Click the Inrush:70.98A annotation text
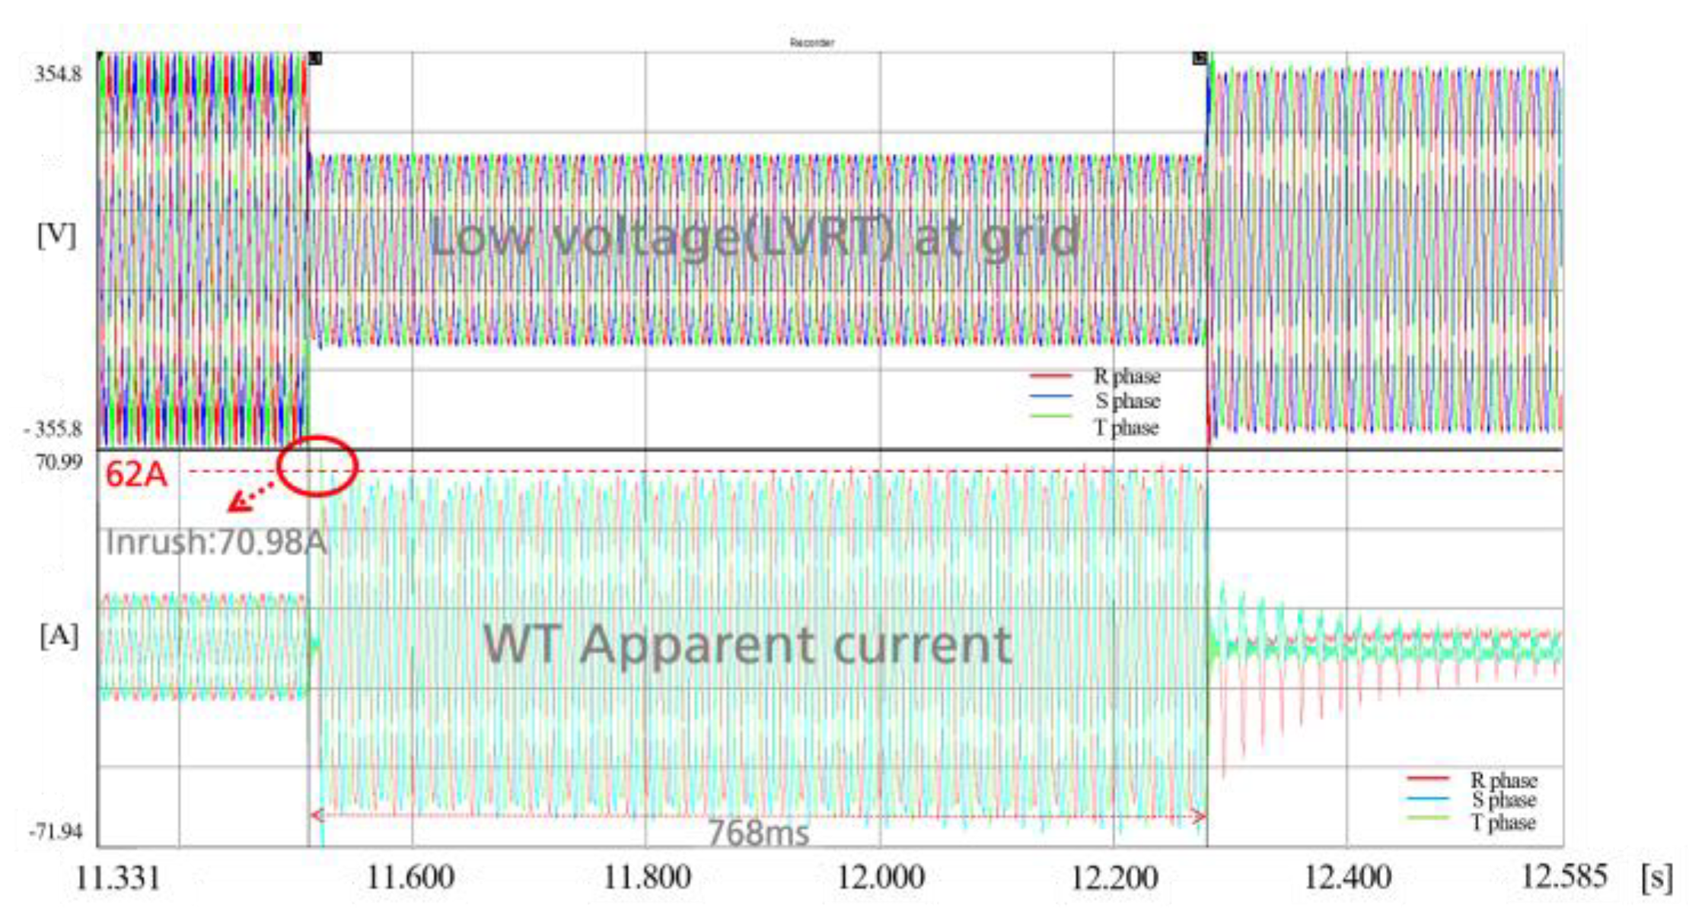This screenshot has width=1689, height=921. tap(215, 542)
